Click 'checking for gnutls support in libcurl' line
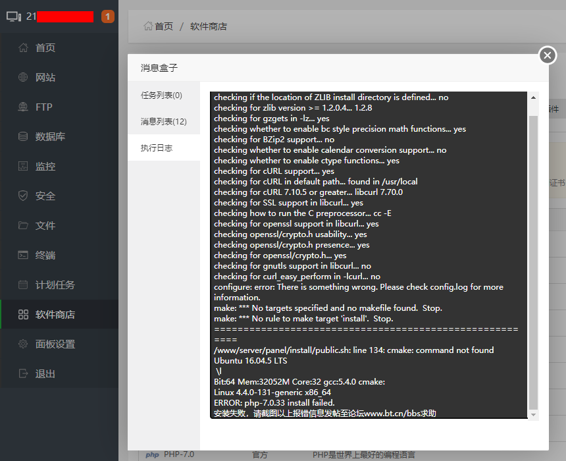566x461 pixels. (x=292, y=265)
